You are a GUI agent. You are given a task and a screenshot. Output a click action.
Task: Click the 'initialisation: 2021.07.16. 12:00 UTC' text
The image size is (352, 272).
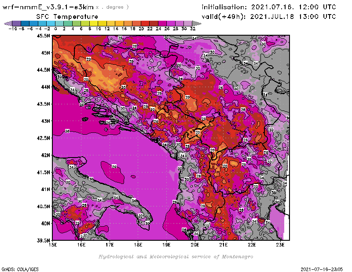(269, 7)
